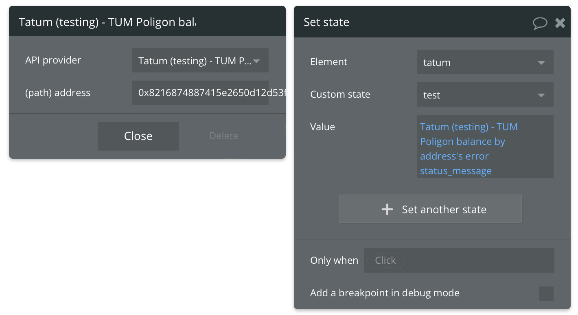Click the plus icon beside Set another state
This screenshot has width=578, height=315.
point(387,210)
